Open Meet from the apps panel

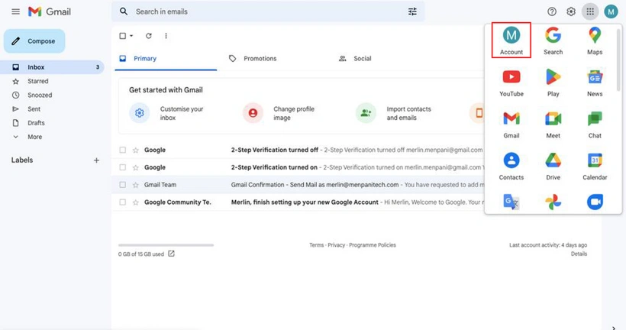pyautogui.click(x=553, y=125)
